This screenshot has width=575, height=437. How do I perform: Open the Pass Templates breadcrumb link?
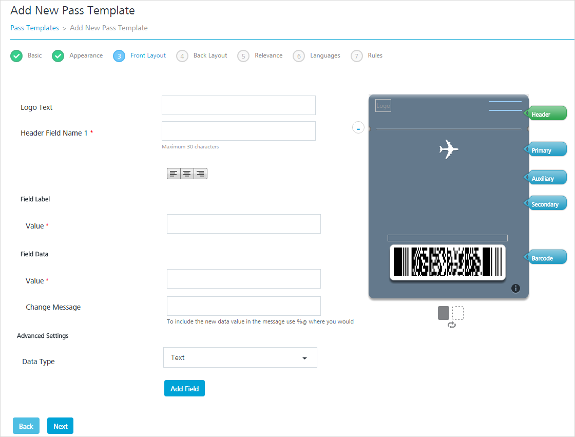click(x=34, y=28)
